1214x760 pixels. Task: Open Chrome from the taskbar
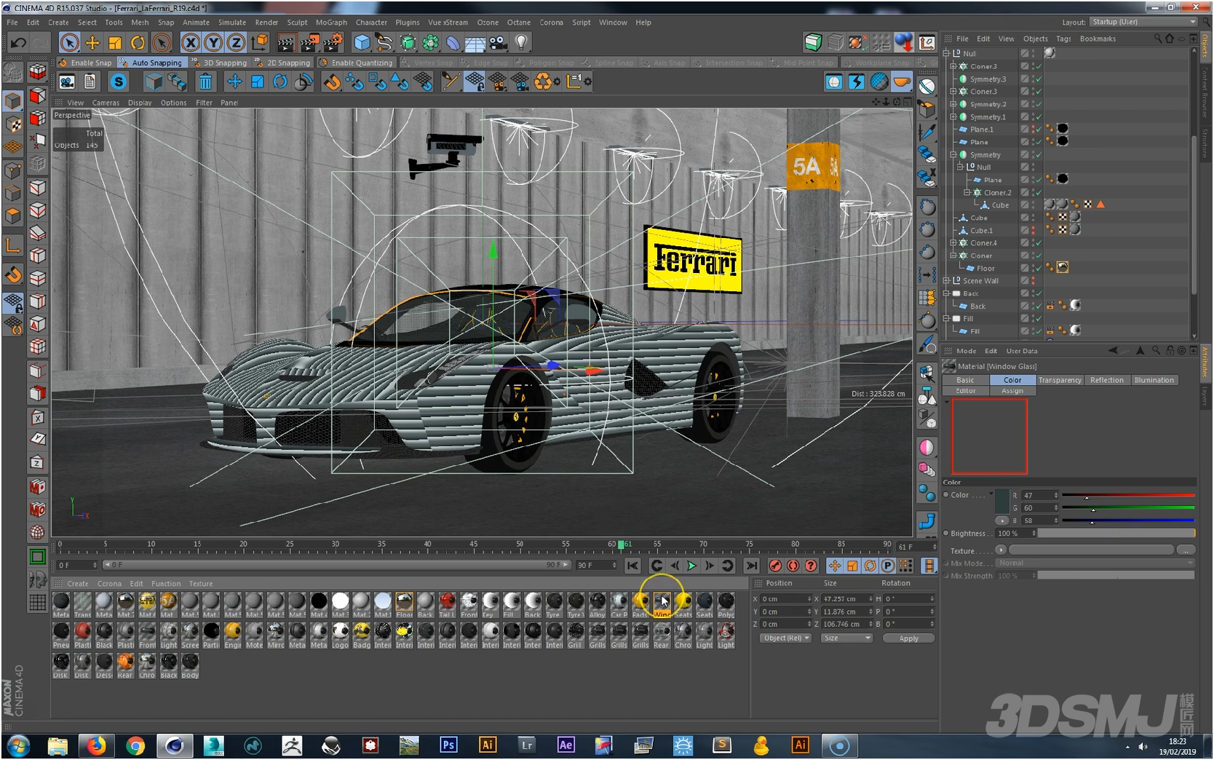(x=135, y=745)
